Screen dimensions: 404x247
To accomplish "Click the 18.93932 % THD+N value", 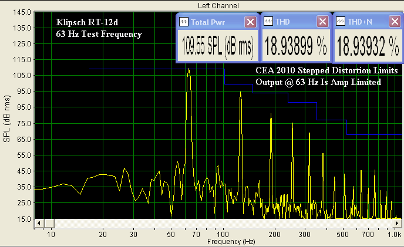I will (x=368, y=46).
